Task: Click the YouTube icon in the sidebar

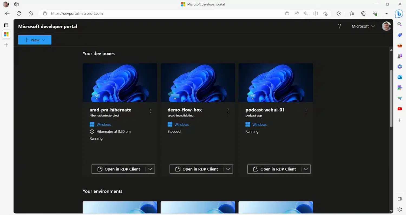Action: (x=400, y=109)
